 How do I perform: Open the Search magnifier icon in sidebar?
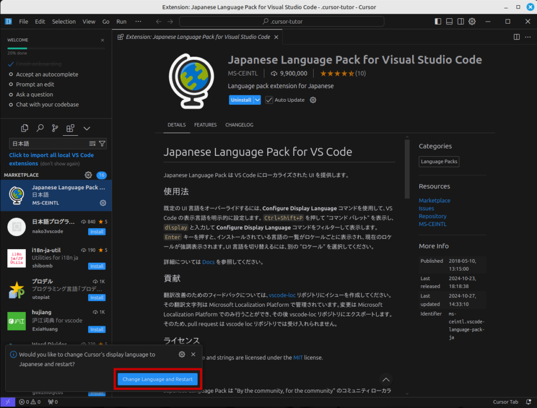coord(40,128)
